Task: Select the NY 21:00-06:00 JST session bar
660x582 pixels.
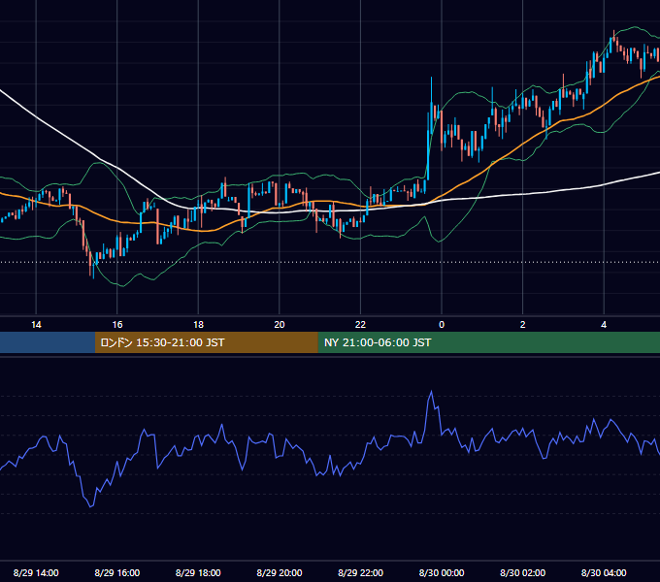Action: (488, 342)
